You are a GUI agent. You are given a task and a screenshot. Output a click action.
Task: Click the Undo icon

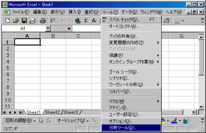coord(64,21)
